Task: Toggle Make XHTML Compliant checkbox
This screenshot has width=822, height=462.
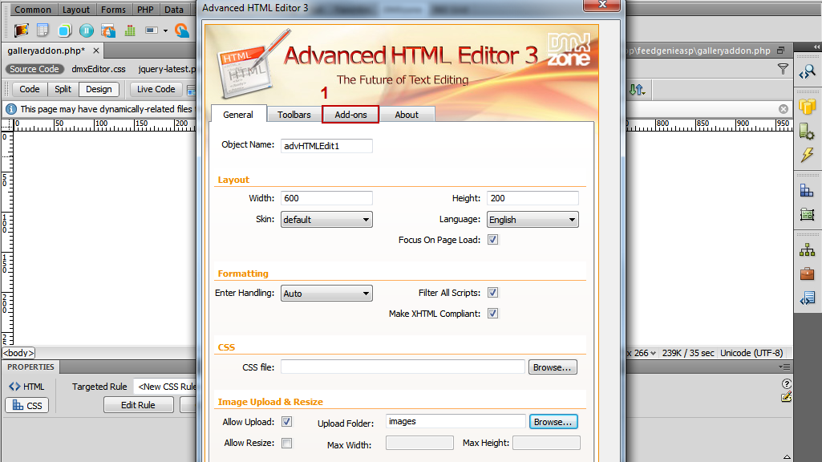Action: [x=492, y=314]
